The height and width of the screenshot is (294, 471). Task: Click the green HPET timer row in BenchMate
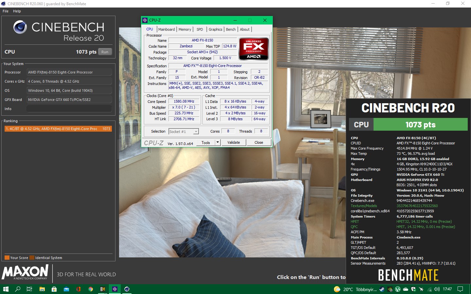(x=403, y=221)
